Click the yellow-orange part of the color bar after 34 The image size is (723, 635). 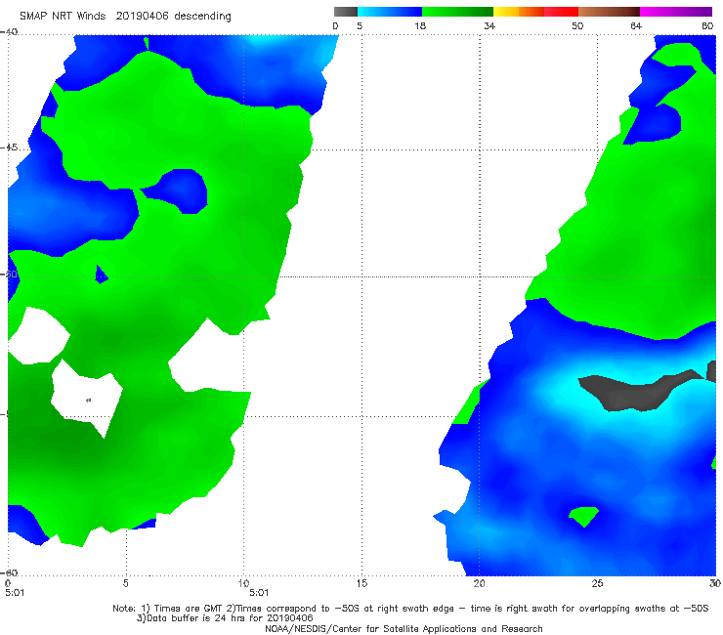518,12
